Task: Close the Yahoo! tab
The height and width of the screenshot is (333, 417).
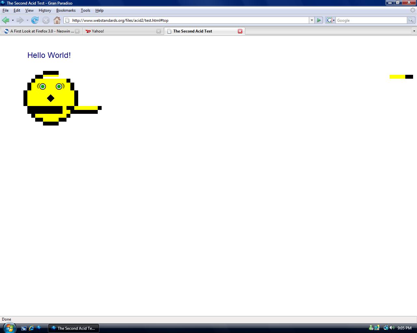Action: click(159, 31)
